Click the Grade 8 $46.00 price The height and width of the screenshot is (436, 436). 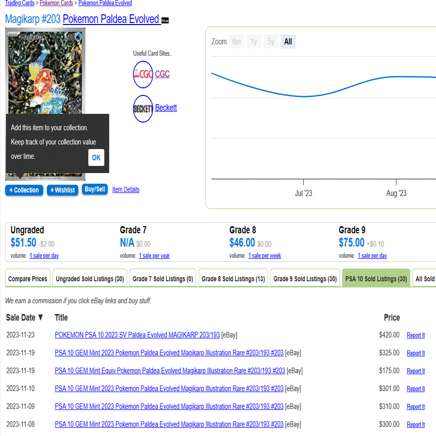[242, 243]
